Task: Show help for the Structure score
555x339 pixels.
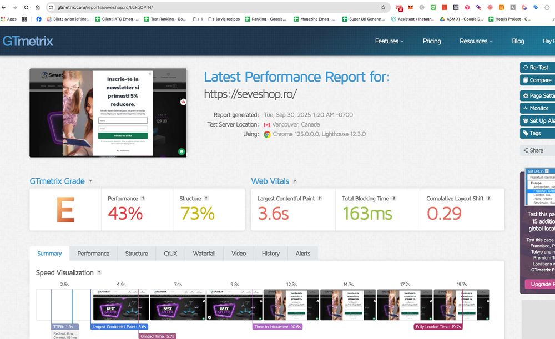Action: tap(206, 198)
